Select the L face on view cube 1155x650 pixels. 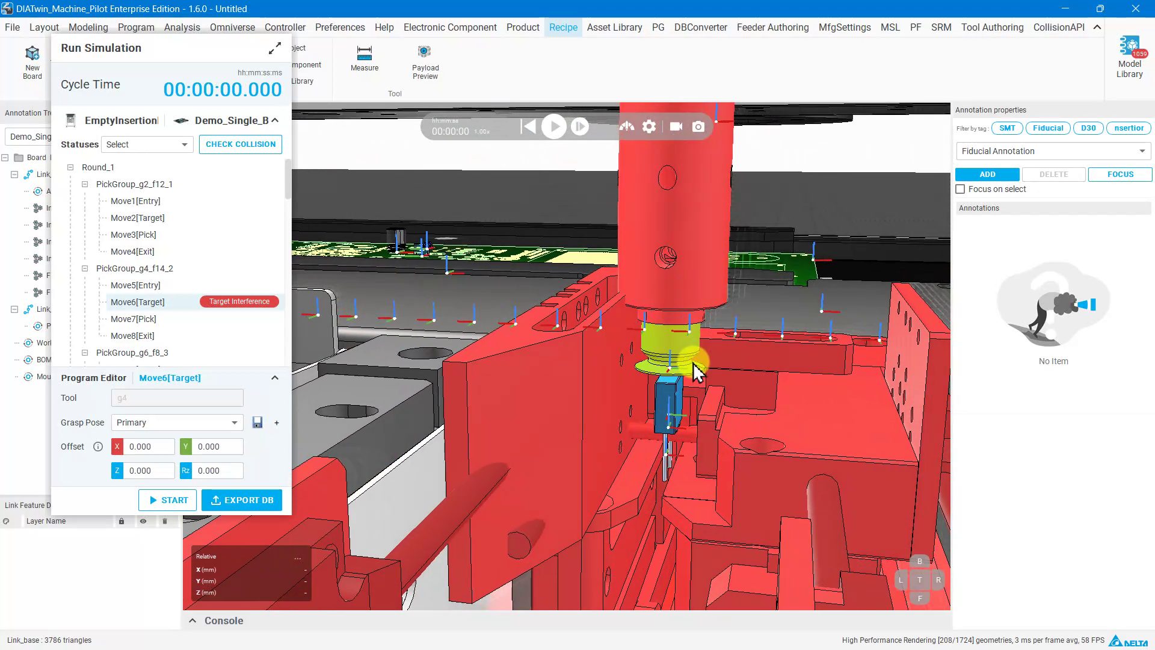coord(901,580)
